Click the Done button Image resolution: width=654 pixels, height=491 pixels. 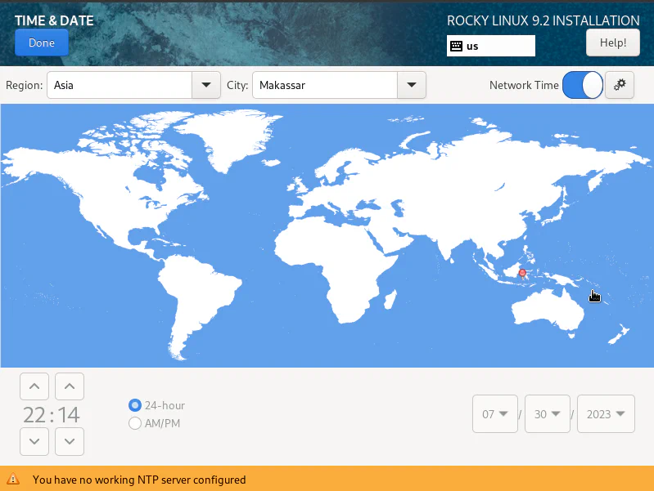click(42, 42)
